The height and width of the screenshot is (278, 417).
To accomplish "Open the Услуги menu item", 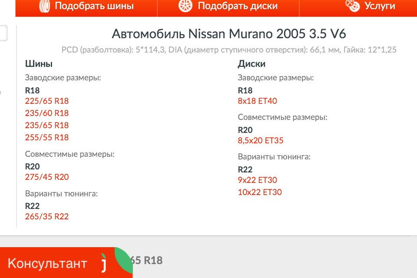I will tap(380, 6).
